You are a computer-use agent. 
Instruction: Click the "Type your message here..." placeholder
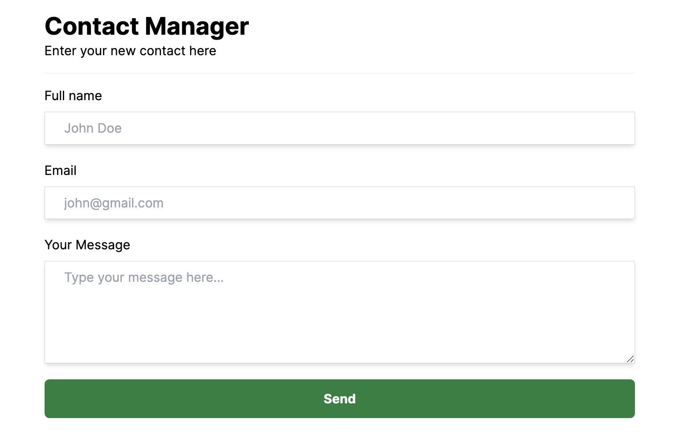[144, 277]
